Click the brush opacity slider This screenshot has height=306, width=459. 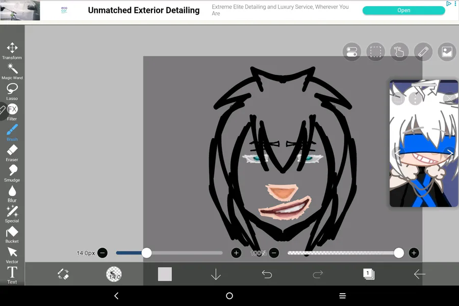point(345,253)
